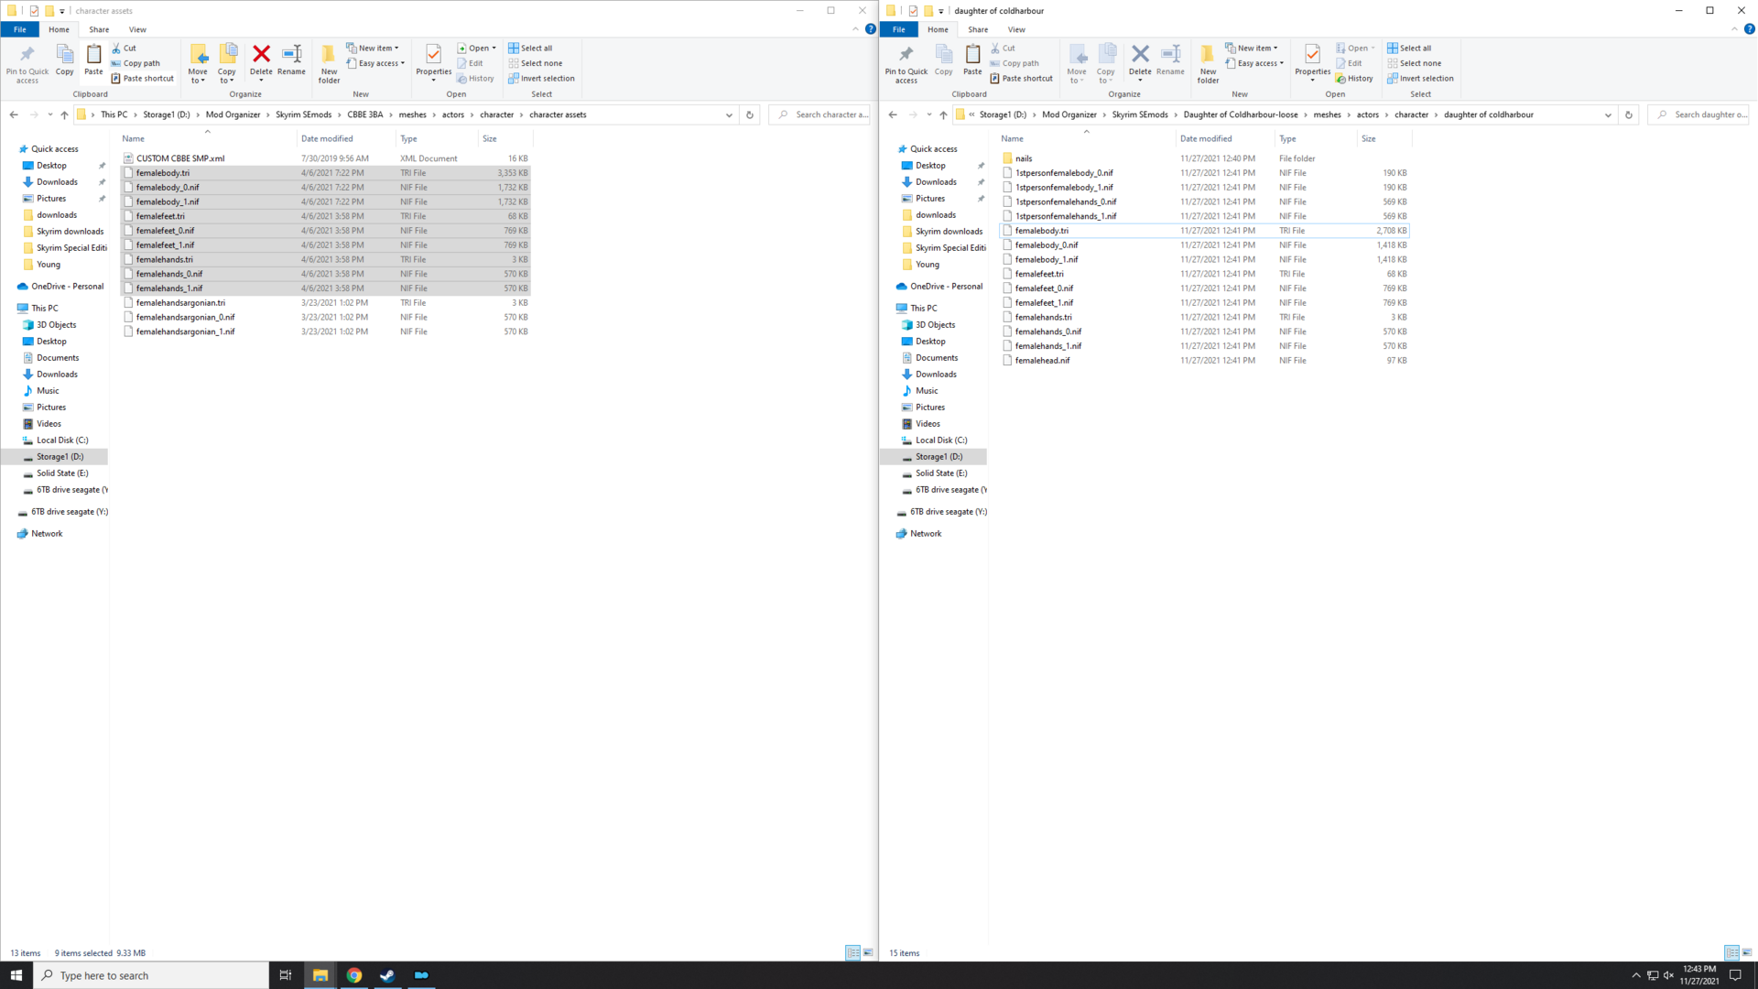Click 'Mod Organizer' breadcrumb in right window

tap(1069, 115)
